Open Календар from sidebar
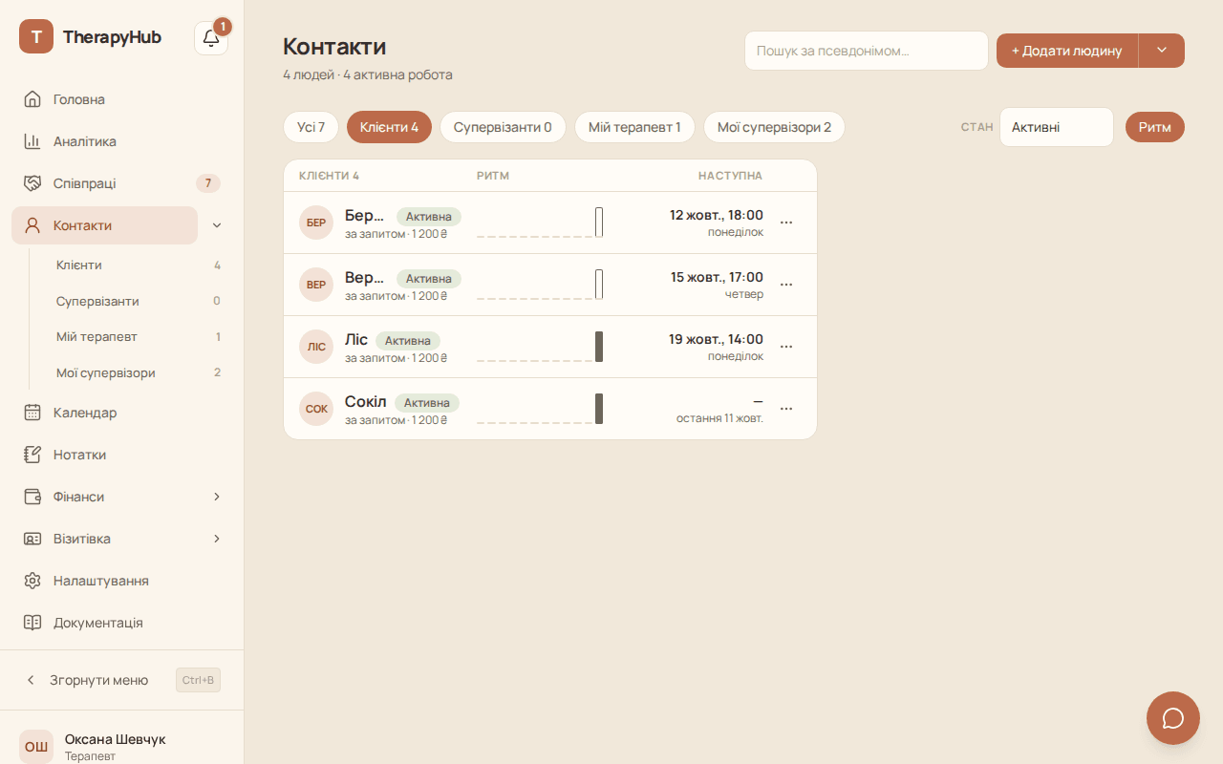The height and width of the screenshot is (764, 1223). [122, 413]
